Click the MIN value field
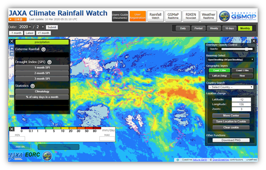Screen dimensions: 266x170 click(x=17, y=139)
